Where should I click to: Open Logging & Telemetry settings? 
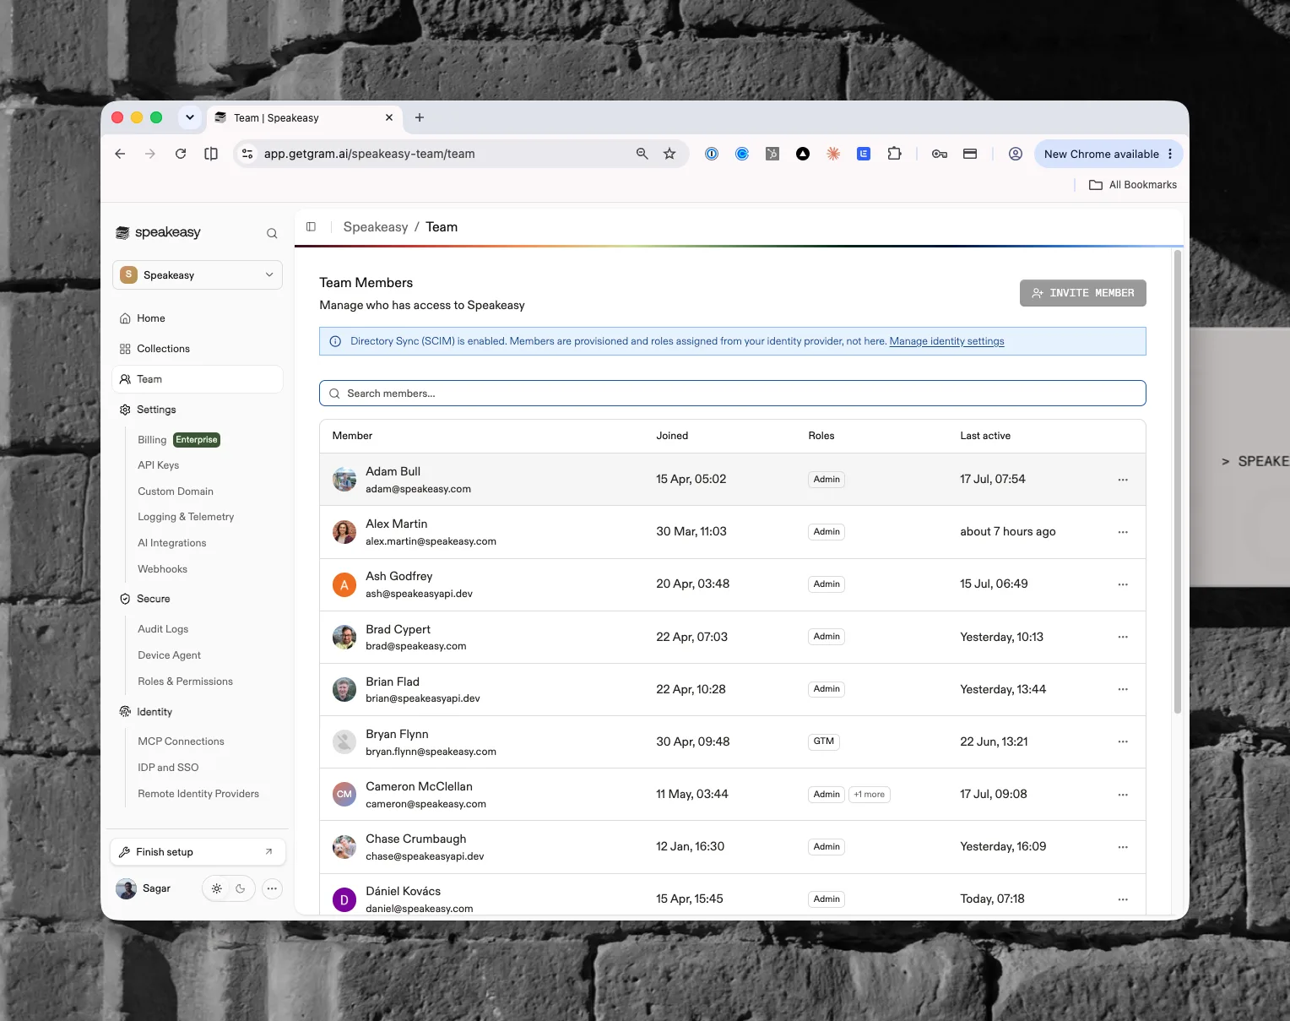coord(186,517)
